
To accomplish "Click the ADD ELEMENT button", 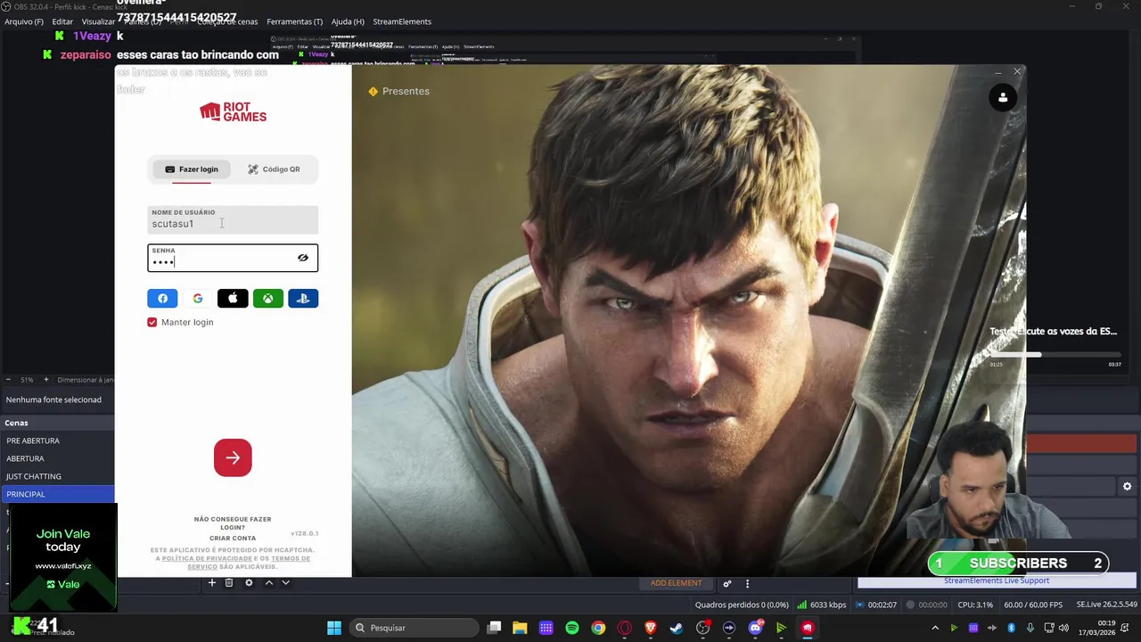I will 676,583.
